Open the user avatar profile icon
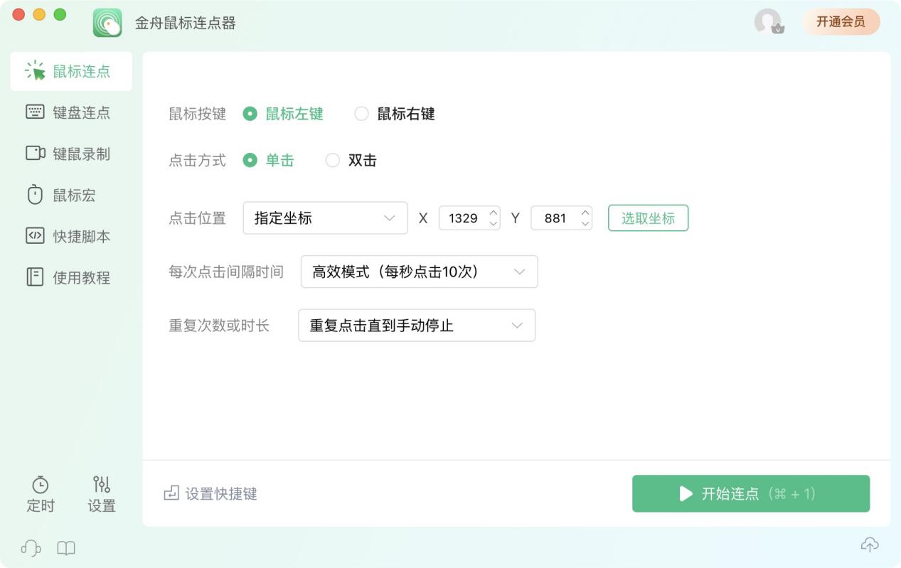The image size is (901, 568). 768,21
